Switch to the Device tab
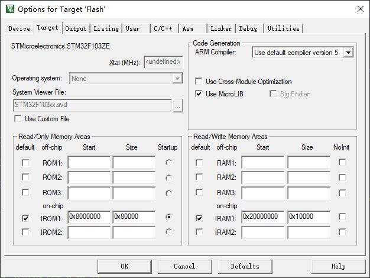This screenshot has width=370, height=278. pos(19,28)
